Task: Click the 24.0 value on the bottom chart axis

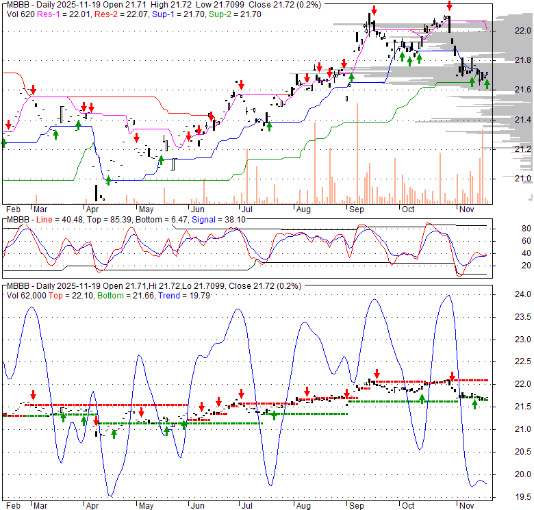Action: click(522, 294)
